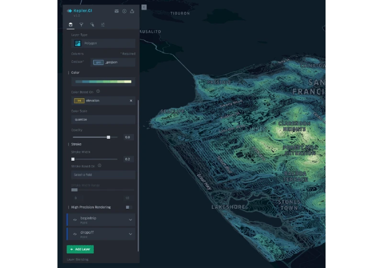Click the LAKESHORE label on map

(x=228, y=207)
